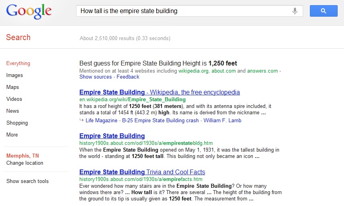Expand Show search tools
This screenshot has height=206, width=344.
click(x=27, y=181)
